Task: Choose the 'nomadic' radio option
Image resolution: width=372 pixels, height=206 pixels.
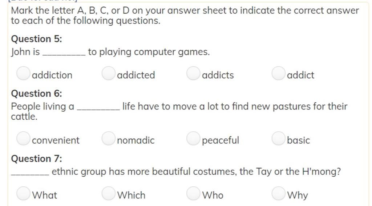Action: 108,138
